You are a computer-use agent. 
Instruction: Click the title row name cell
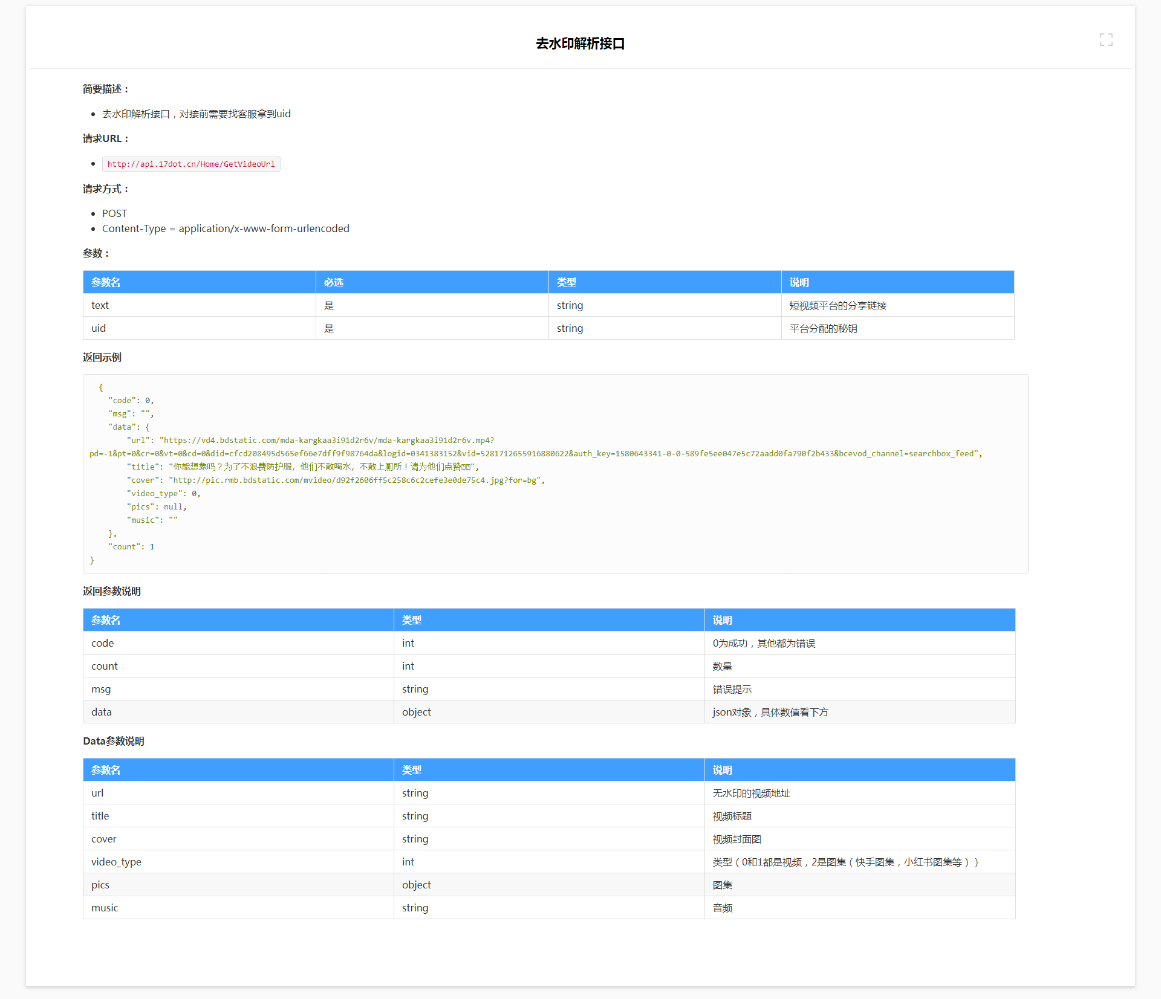pos(238,816)
